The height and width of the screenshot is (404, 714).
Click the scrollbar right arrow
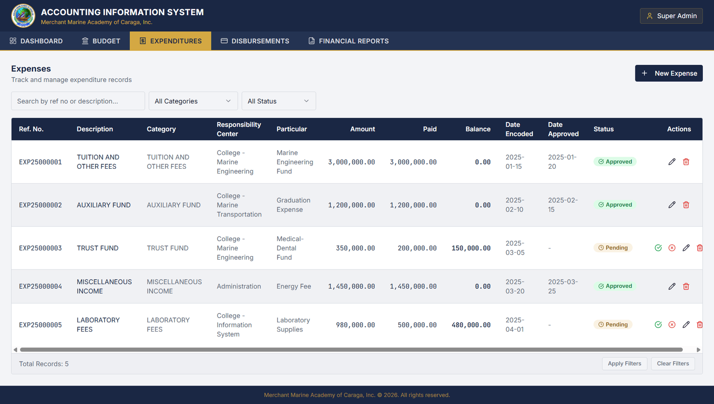coord(698,350)
